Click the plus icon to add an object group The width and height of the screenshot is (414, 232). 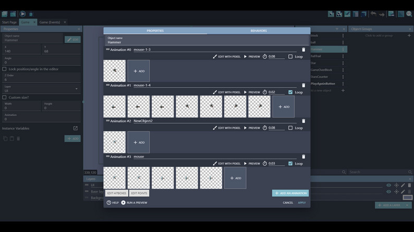409,35
